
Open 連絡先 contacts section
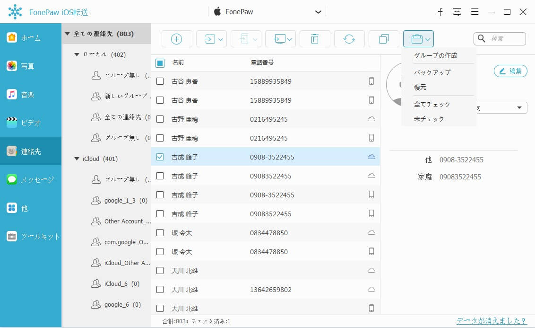tap(31, 151)
